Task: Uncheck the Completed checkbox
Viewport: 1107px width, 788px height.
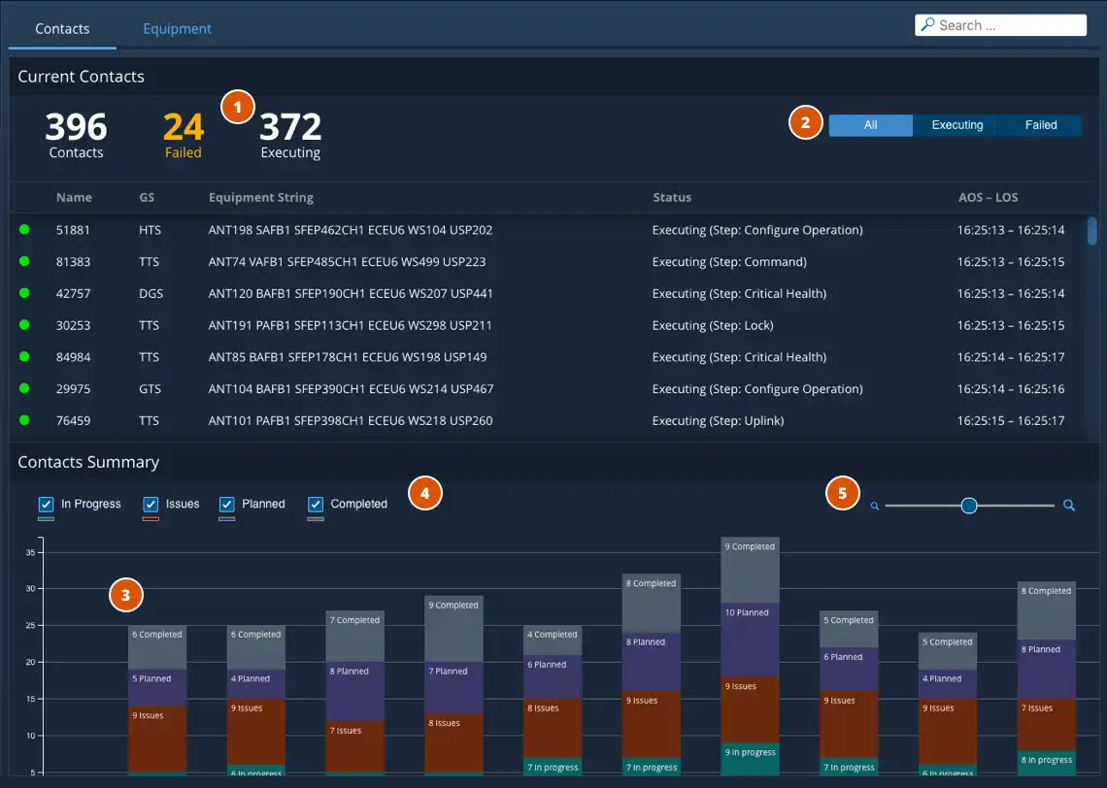Action: pos(316,505)
